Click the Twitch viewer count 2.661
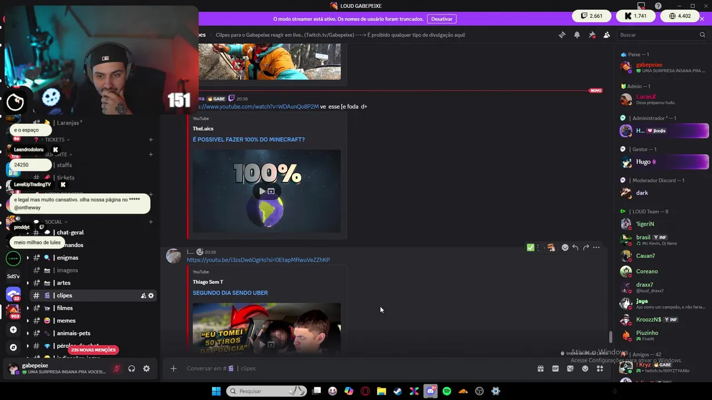The width and height of the screenshot is (712, 400). 591,16
